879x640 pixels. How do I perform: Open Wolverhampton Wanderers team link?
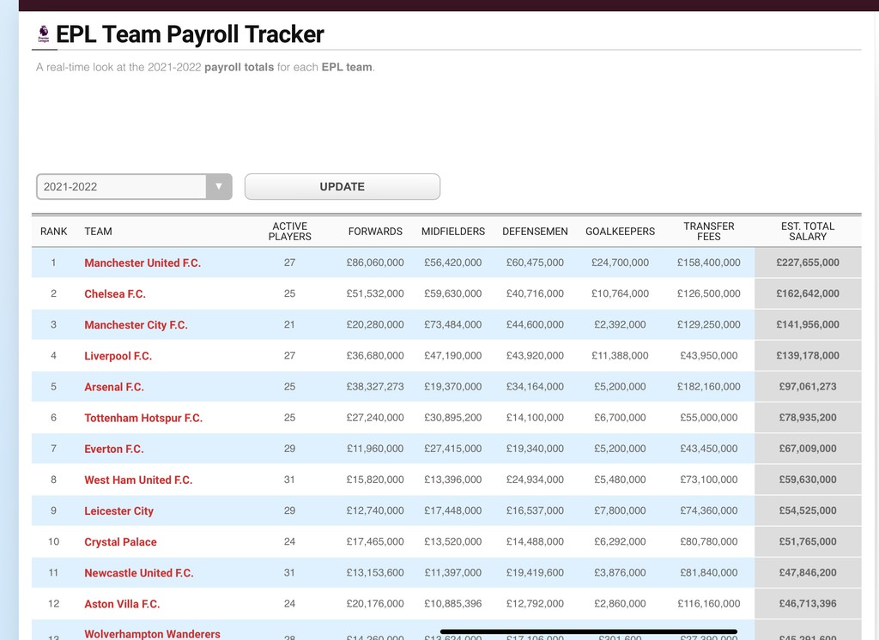tap(153, 634)
